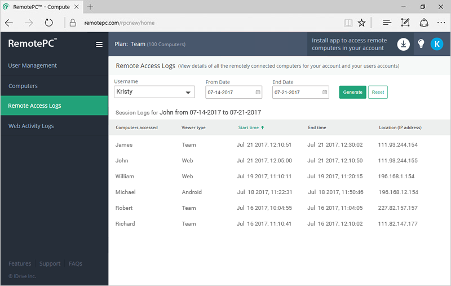Screen dimensions: 451x286
Task: Open Computers in sidebar
Action: pyautogui.click(x=23, y=86)
